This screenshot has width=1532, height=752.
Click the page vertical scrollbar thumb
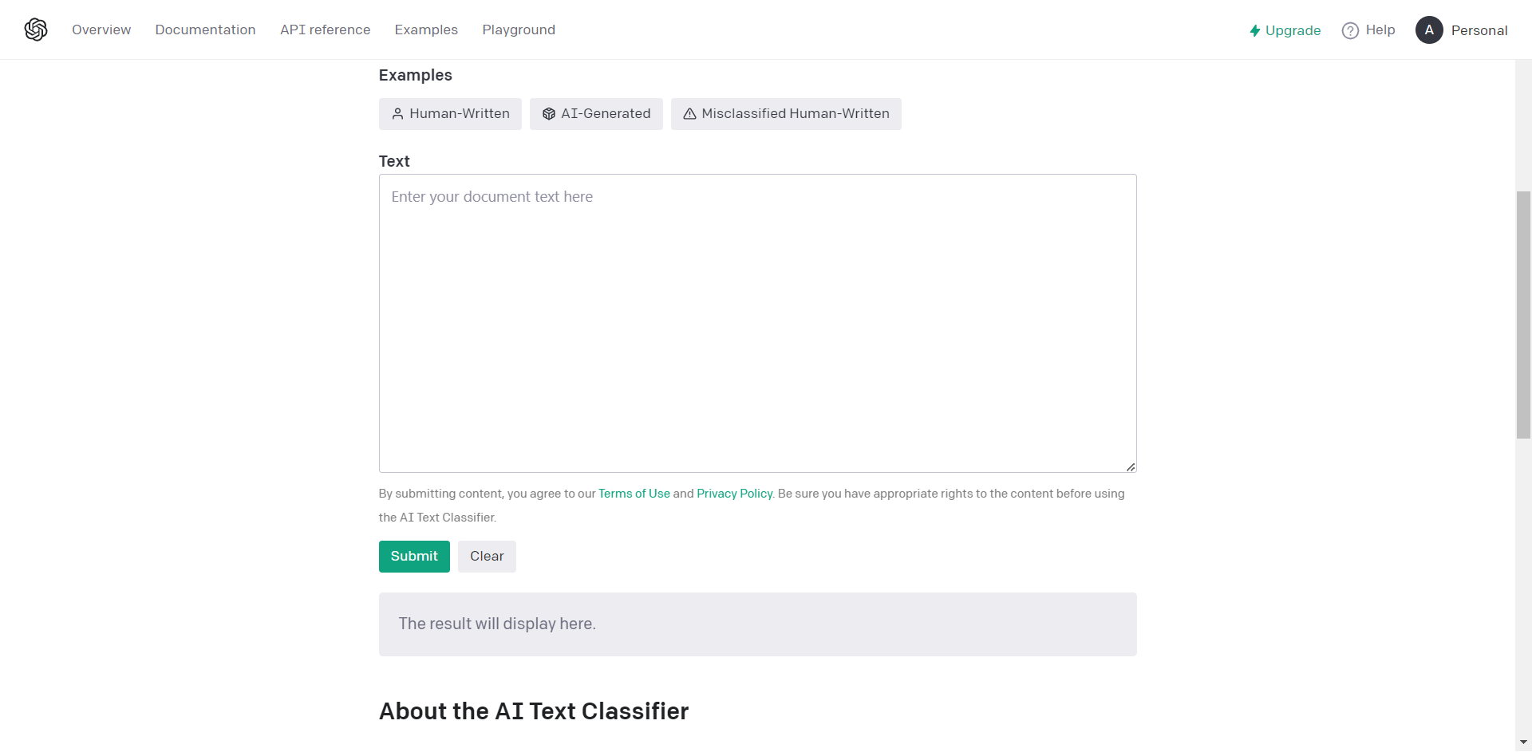[x=1523, y=315]
